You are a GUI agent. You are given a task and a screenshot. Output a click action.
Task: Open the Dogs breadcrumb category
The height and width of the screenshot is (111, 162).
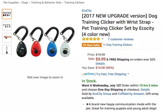25,3
